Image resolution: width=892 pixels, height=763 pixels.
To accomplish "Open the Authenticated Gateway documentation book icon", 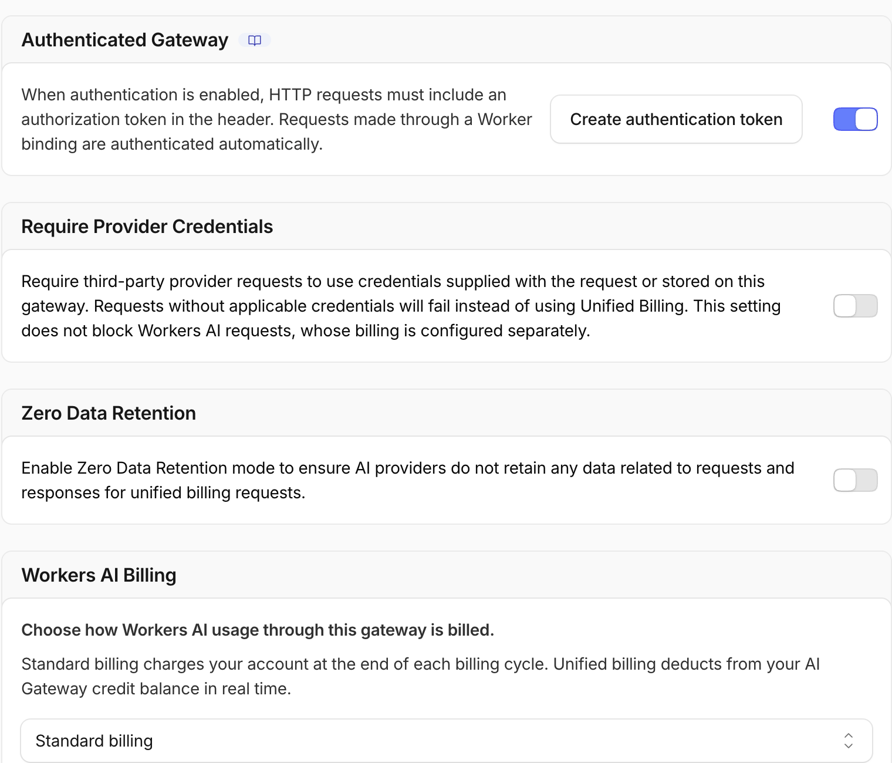I will (x=255, y=40).
